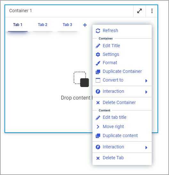Click the X icon beside Delete Container
The width and height of the screenshot is (169, 175).
pyautogui.click(x=98, y=102)
